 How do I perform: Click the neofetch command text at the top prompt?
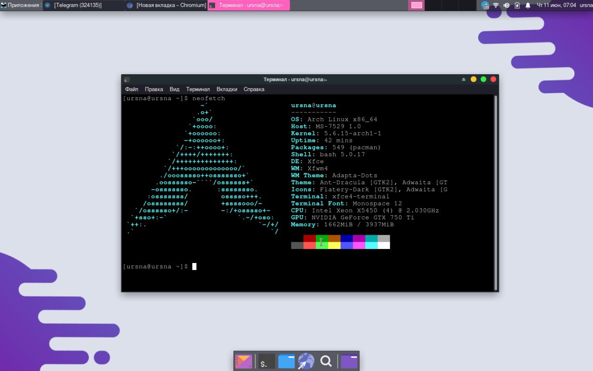click(208, 98)
